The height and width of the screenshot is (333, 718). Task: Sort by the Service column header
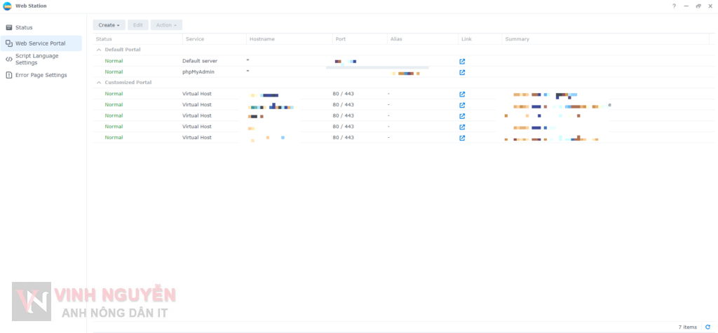point(195,39)
